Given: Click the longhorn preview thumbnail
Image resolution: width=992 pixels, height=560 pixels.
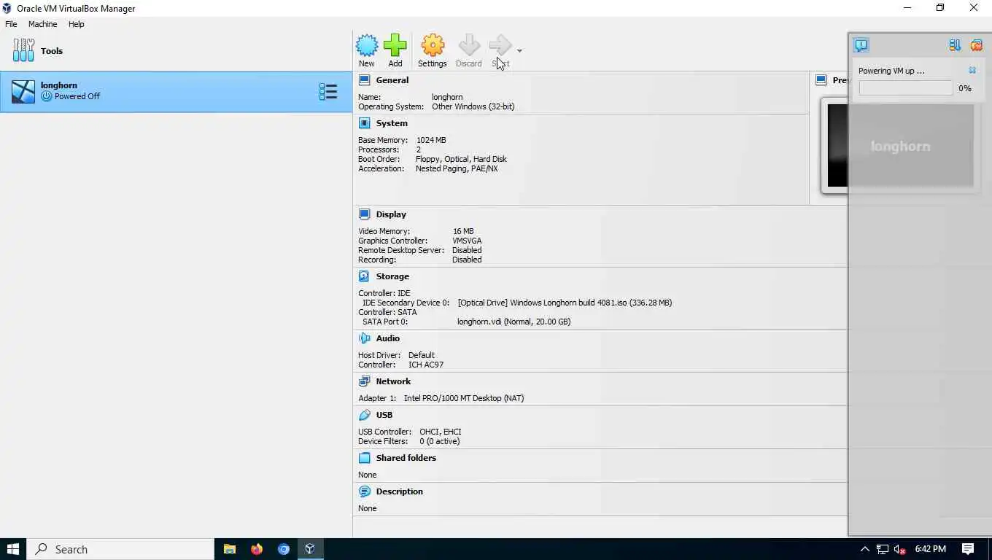Looking at the screenshot, I should click(x=901, y=146).
